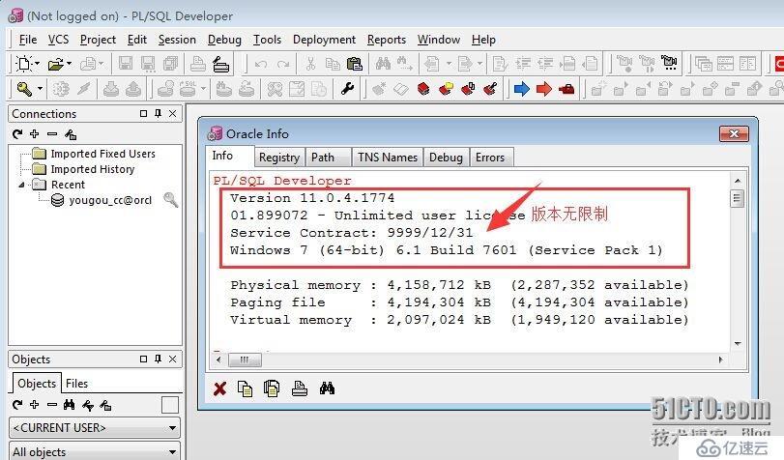Add a connection with the plus icon
Screen dimensions: 784x460
(35, 133)
